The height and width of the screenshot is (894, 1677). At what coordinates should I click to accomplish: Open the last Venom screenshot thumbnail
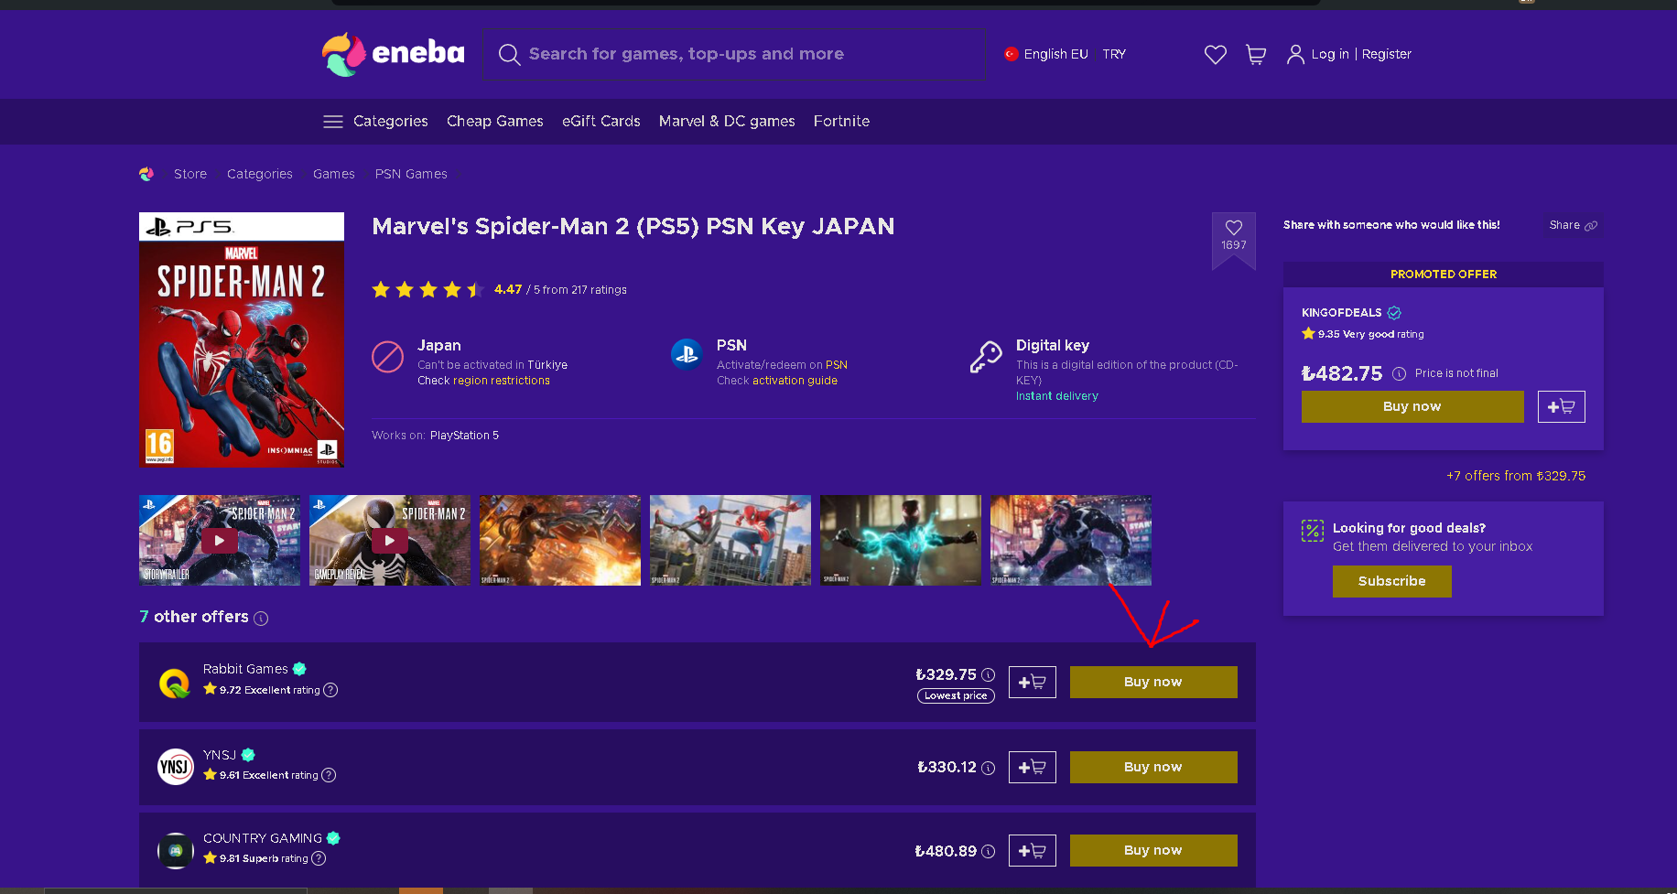click(x=1071, y=541)
